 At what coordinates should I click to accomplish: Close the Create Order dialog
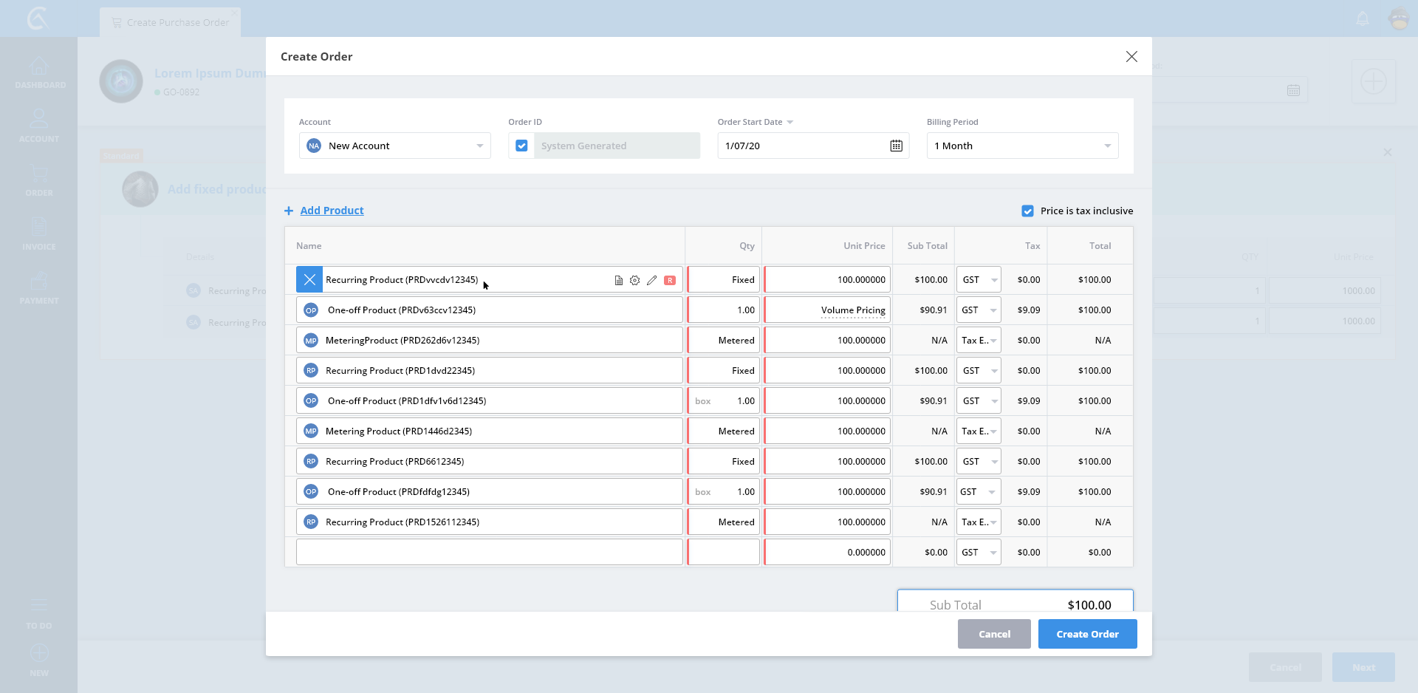tap(1131, 57)
